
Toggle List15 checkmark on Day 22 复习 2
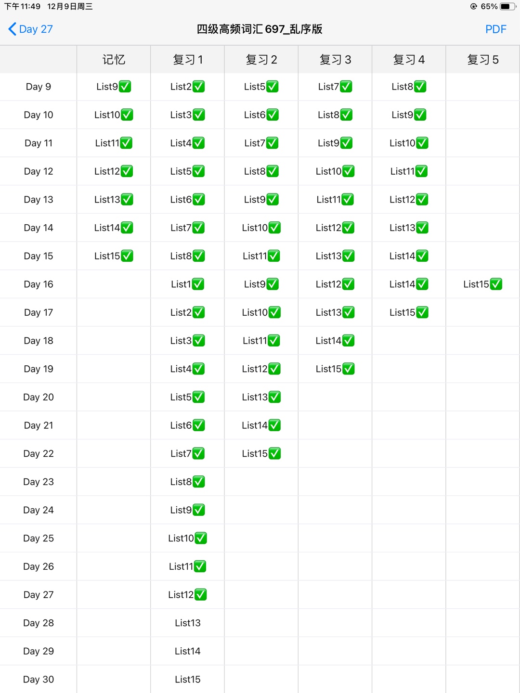274,454
